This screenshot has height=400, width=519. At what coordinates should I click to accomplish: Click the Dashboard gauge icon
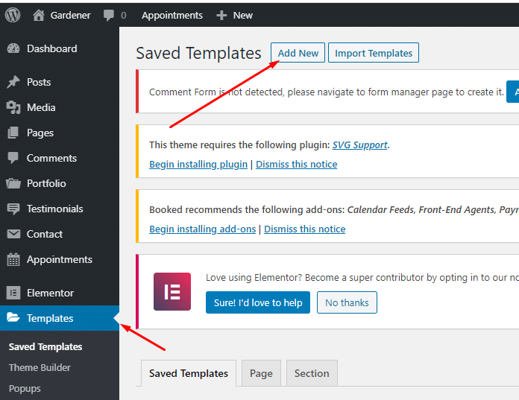tap(13, 48)
